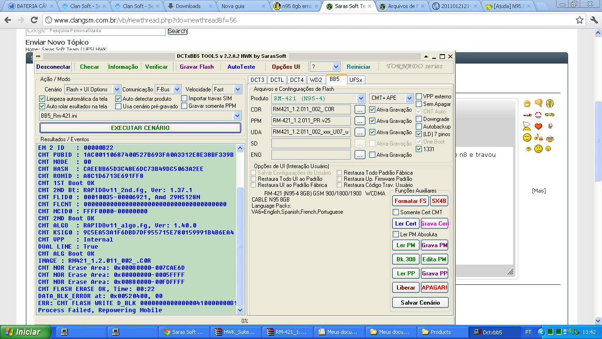Toggle Auto rolar resultados na tela
Image resolution: width=602 pixels, height=339 pixels.
[42, 106]
